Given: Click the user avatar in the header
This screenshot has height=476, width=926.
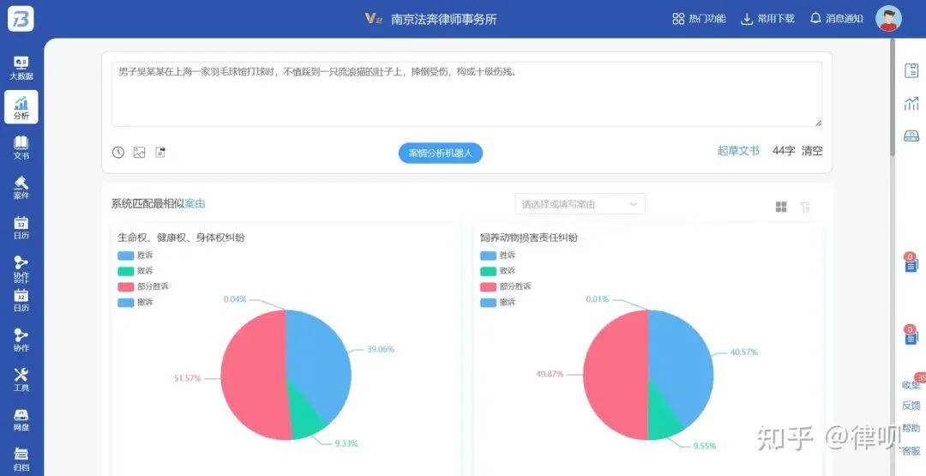Looking at the screenshot, I should [x=888, y=18].
